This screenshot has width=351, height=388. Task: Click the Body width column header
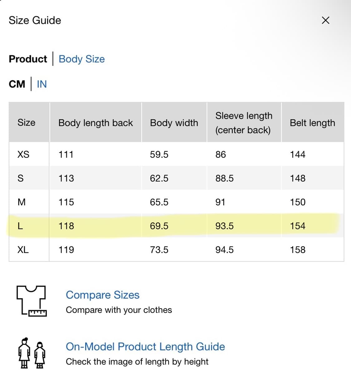click(x=174, y=123)
